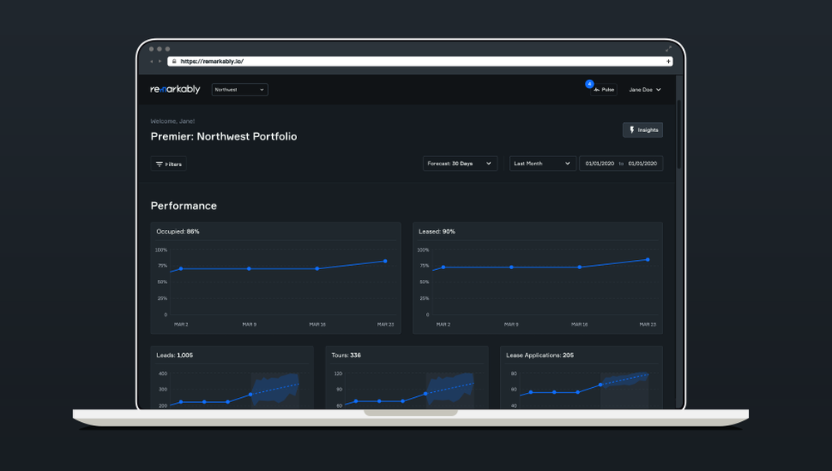This screenshot has width=832, height=471.
Task: Click the Lease Applications: 205 card title
Action: (540, 355)
